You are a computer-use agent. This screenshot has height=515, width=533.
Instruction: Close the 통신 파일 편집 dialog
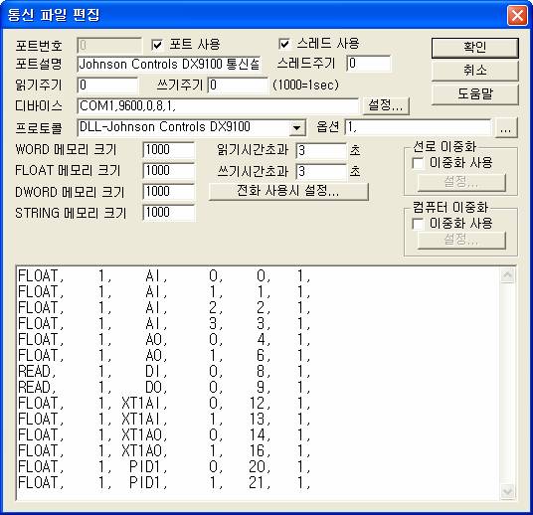pos(517,16)
